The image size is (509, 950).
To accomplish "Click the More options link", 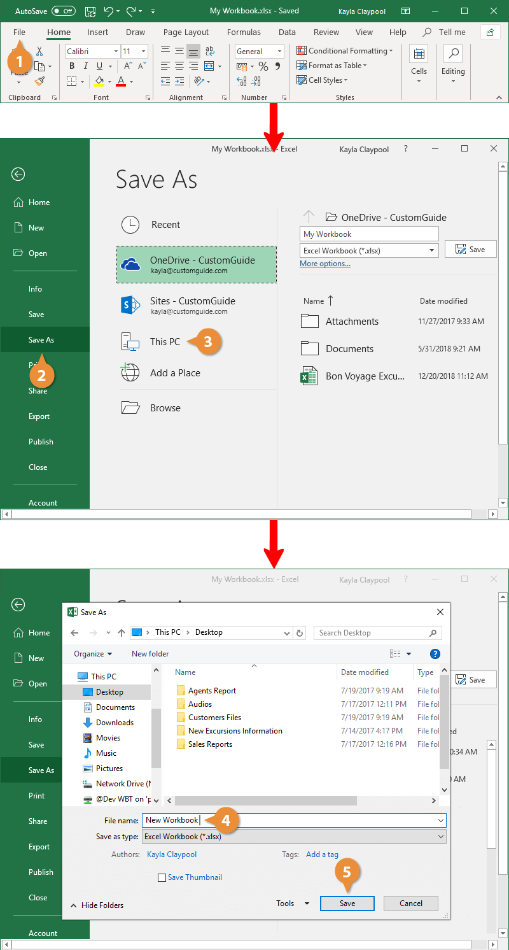I will click(x=324, y=263).
